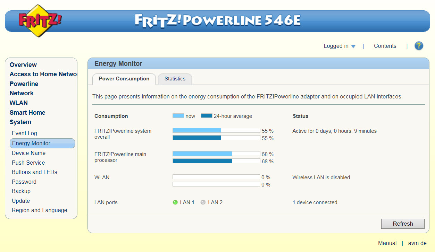
Task: Open Contents link
Action: click(385, 46)
